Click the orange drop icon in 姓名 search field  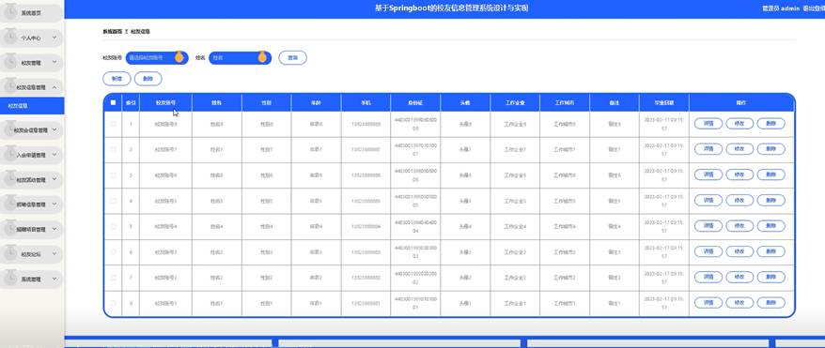(x=262, y=57)
